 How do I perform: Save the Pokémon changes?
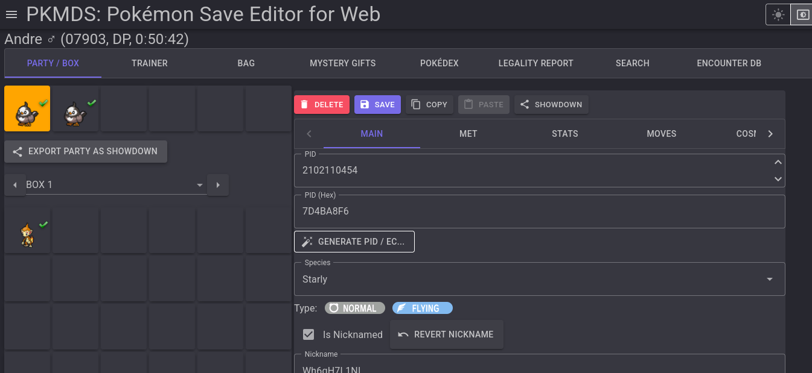tap(377, 104)
